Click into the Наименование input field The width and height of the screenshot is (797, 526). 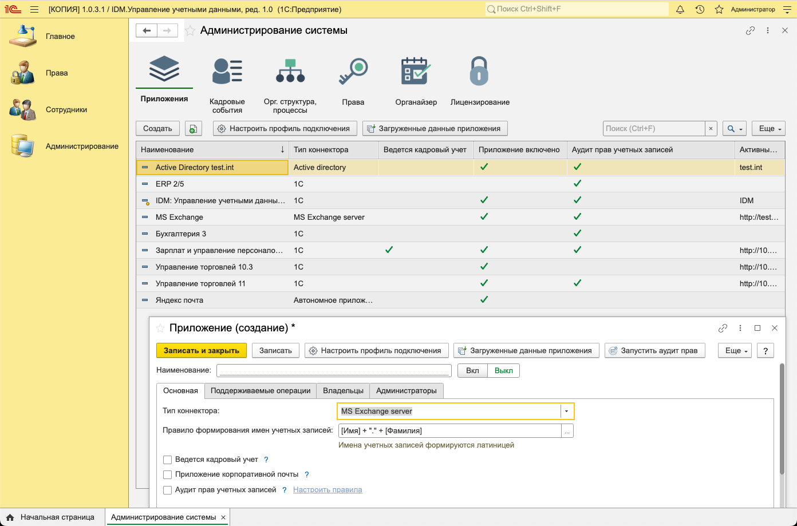[x=334, y=370]
